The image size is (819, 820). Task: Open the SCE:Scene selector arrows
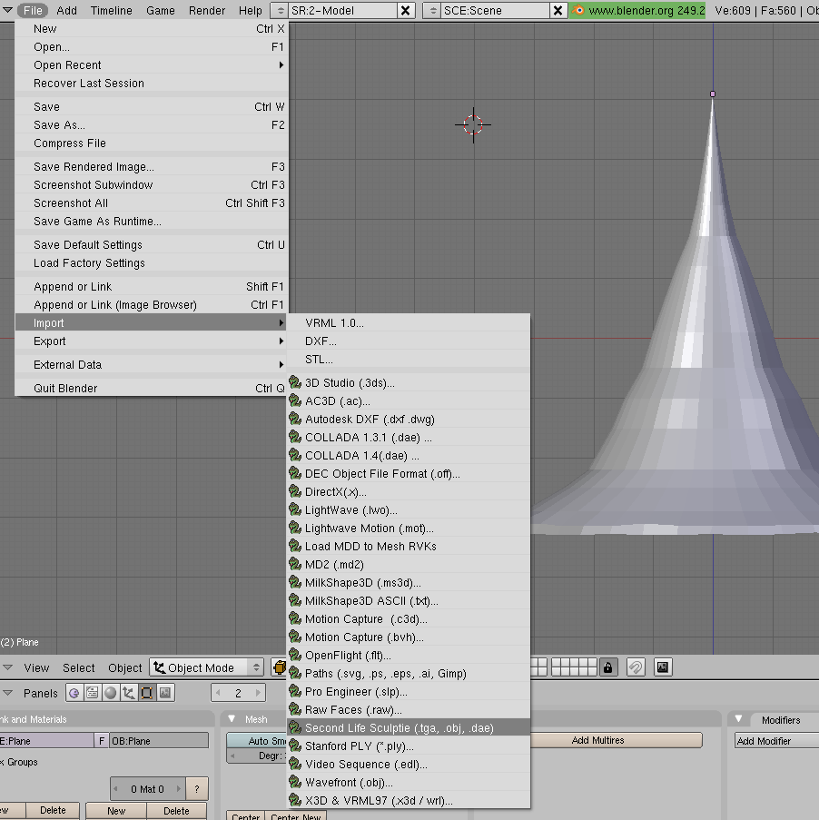coord(432,11)
